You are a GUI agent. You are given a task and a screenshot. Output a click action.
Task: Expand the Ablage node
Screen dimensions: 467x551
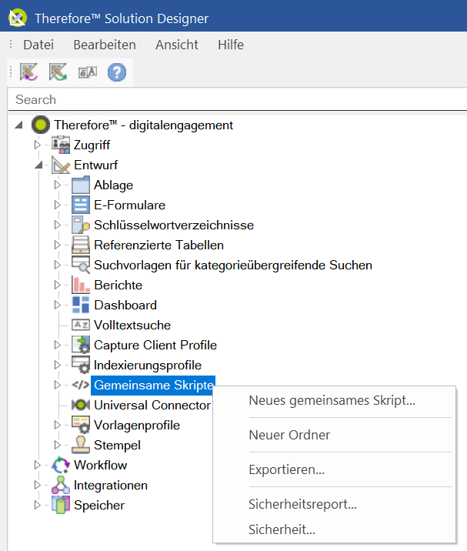pos(58,185)
